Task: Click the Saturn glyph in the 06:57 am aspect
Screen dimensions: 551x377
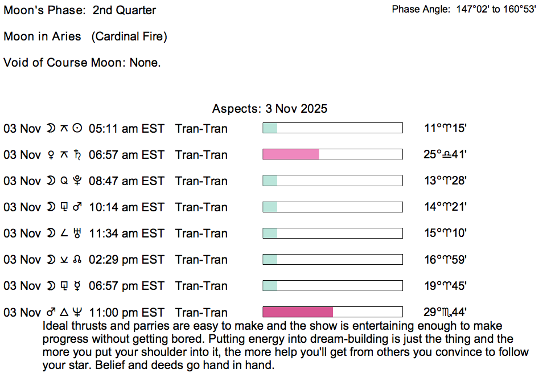Action: click(x=78, y=155)
